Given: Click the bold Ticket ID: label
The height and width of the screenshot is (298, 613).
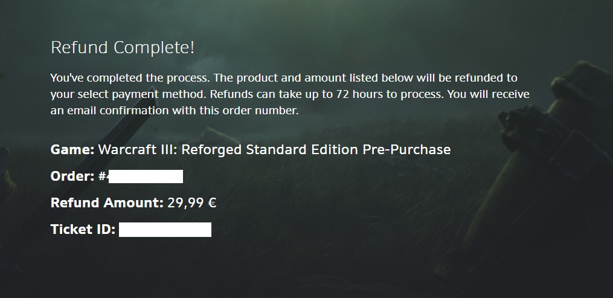Looking at the screenshot, I should [x=83, y=230].
